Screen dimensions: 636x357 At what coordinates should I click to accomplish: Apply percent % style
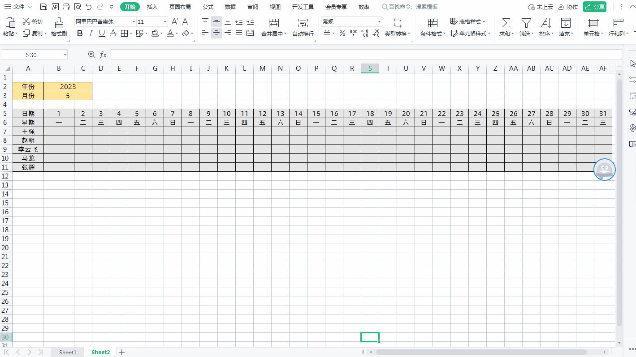pos(342,33)
